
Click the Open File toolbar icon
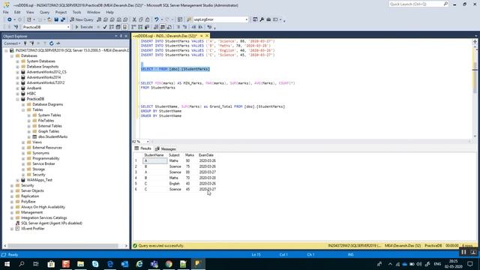coord(49,19)
